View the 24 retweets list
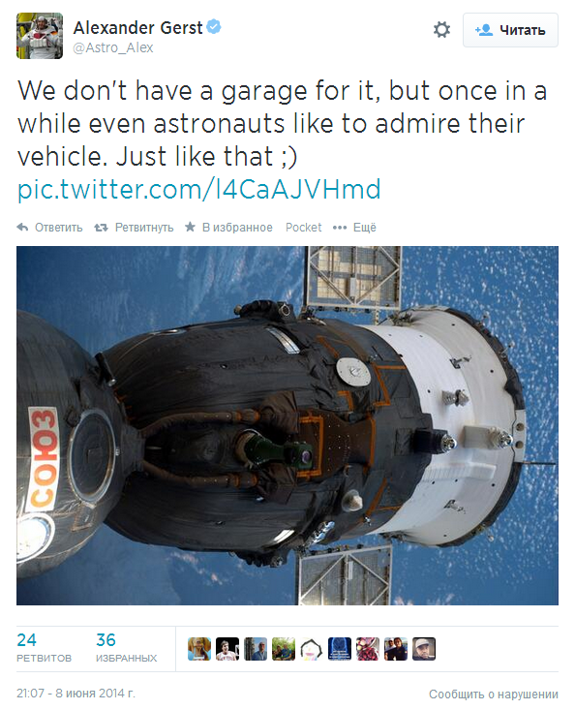 point(44,648)
